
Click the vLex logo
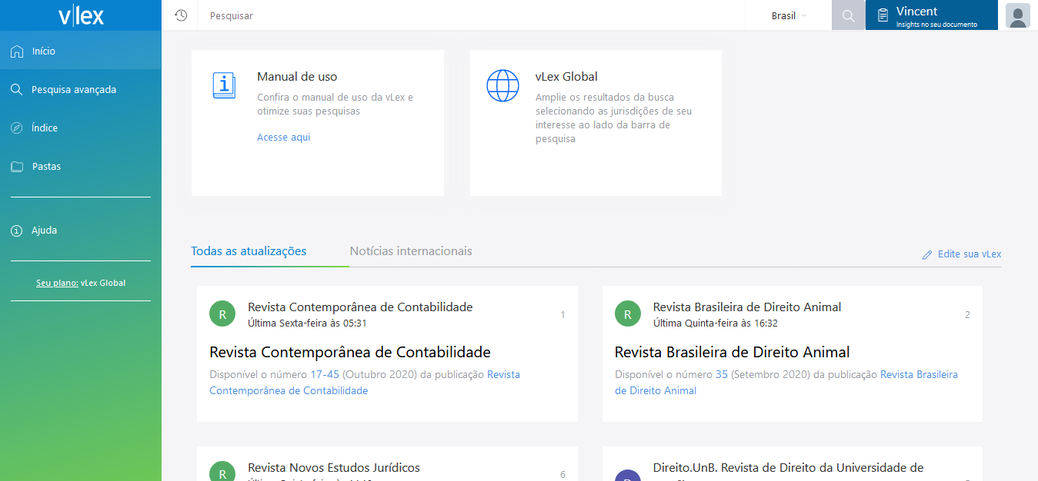[x=81, y=15]
